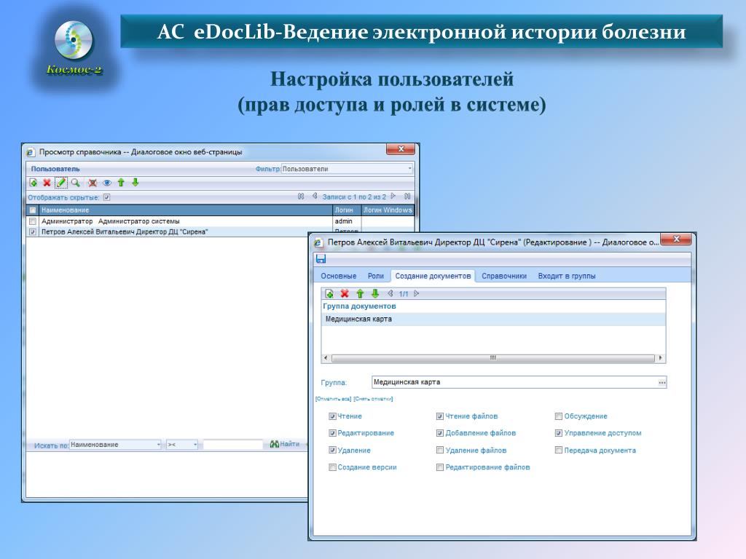Delete document group with red X in edit dialog
Image resolution: width=746 pixels, height=559 pixels.
tap(345, 294)
